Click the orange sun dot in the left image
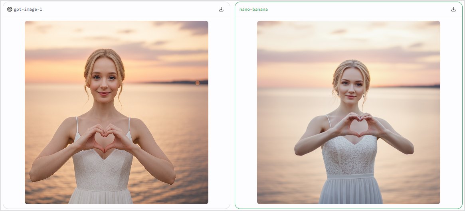Screen dimensions: 465x211 click(x=198, y=83)
